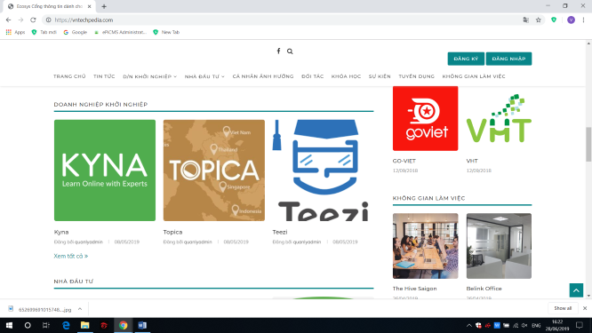Switch to Word taskbar icon

[x=142, y=325]
